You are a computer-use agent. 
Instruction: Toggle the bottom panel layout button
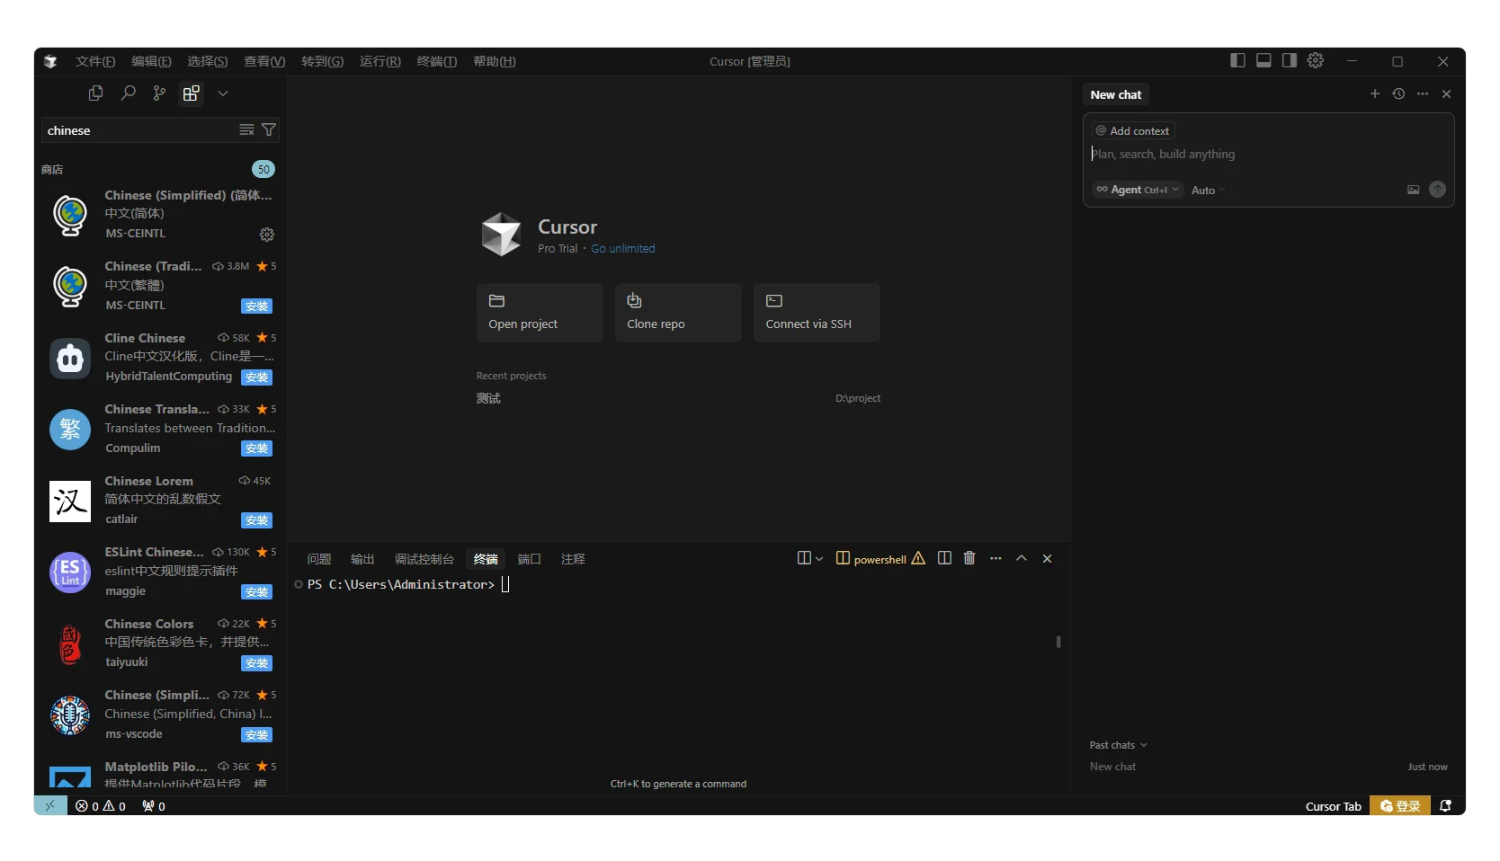[x=1263, y=60]
